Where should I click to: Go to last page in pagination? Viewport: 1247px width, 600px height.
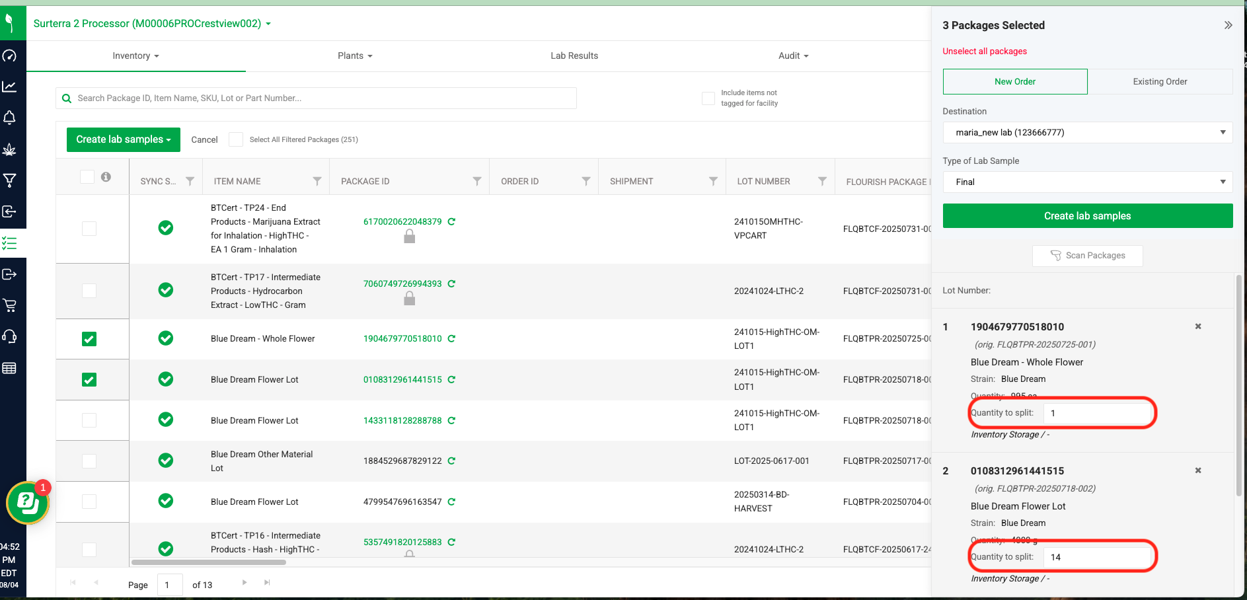(x=267, y=582)
